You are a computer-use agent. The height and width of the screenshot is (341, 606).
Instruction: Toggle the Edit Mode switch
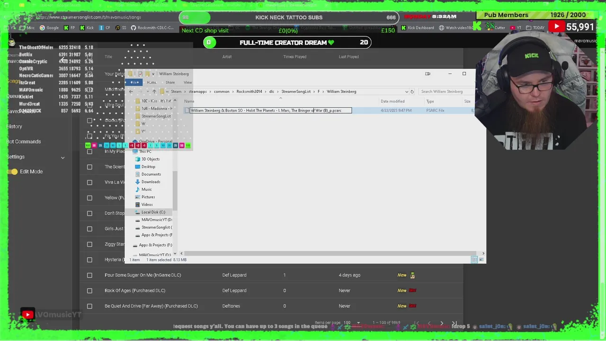click(x=13, y=171)
